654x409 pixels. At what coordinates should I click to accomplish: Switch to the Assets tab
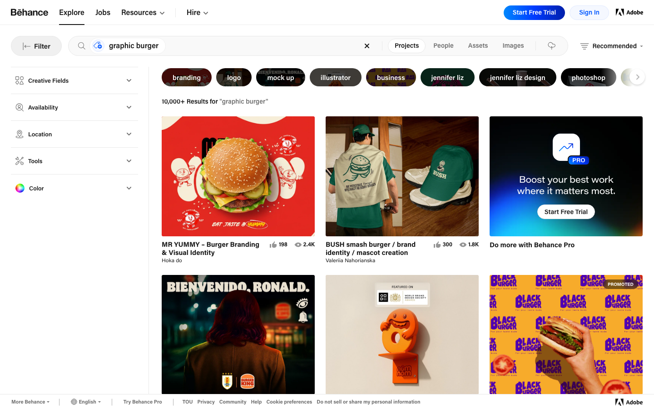478,46
